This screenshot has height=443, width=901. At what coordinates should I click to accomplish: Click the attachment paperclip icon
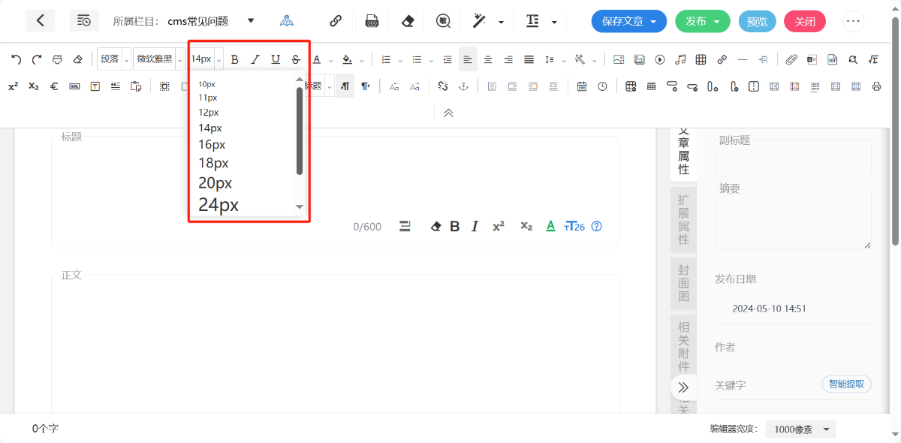pos(791,59)
